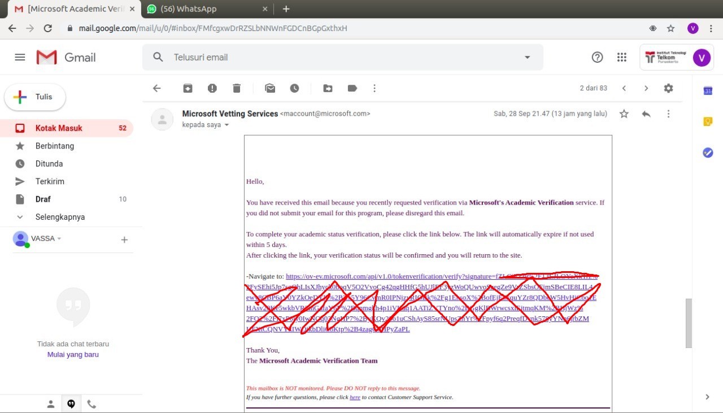Open message more options three dots
Image resolution: width=723 pixels, height=413 pixels.
tap(668, 114)
